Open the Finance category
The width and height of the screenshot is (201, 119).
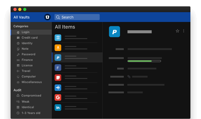27,60
